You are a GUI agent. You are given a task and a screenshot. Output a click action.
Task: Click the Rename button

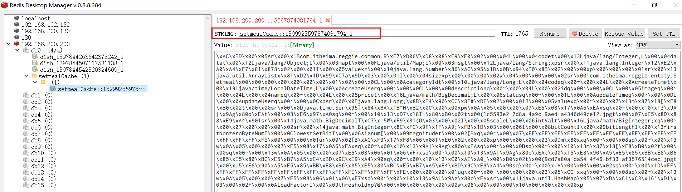tap(550, 34)
